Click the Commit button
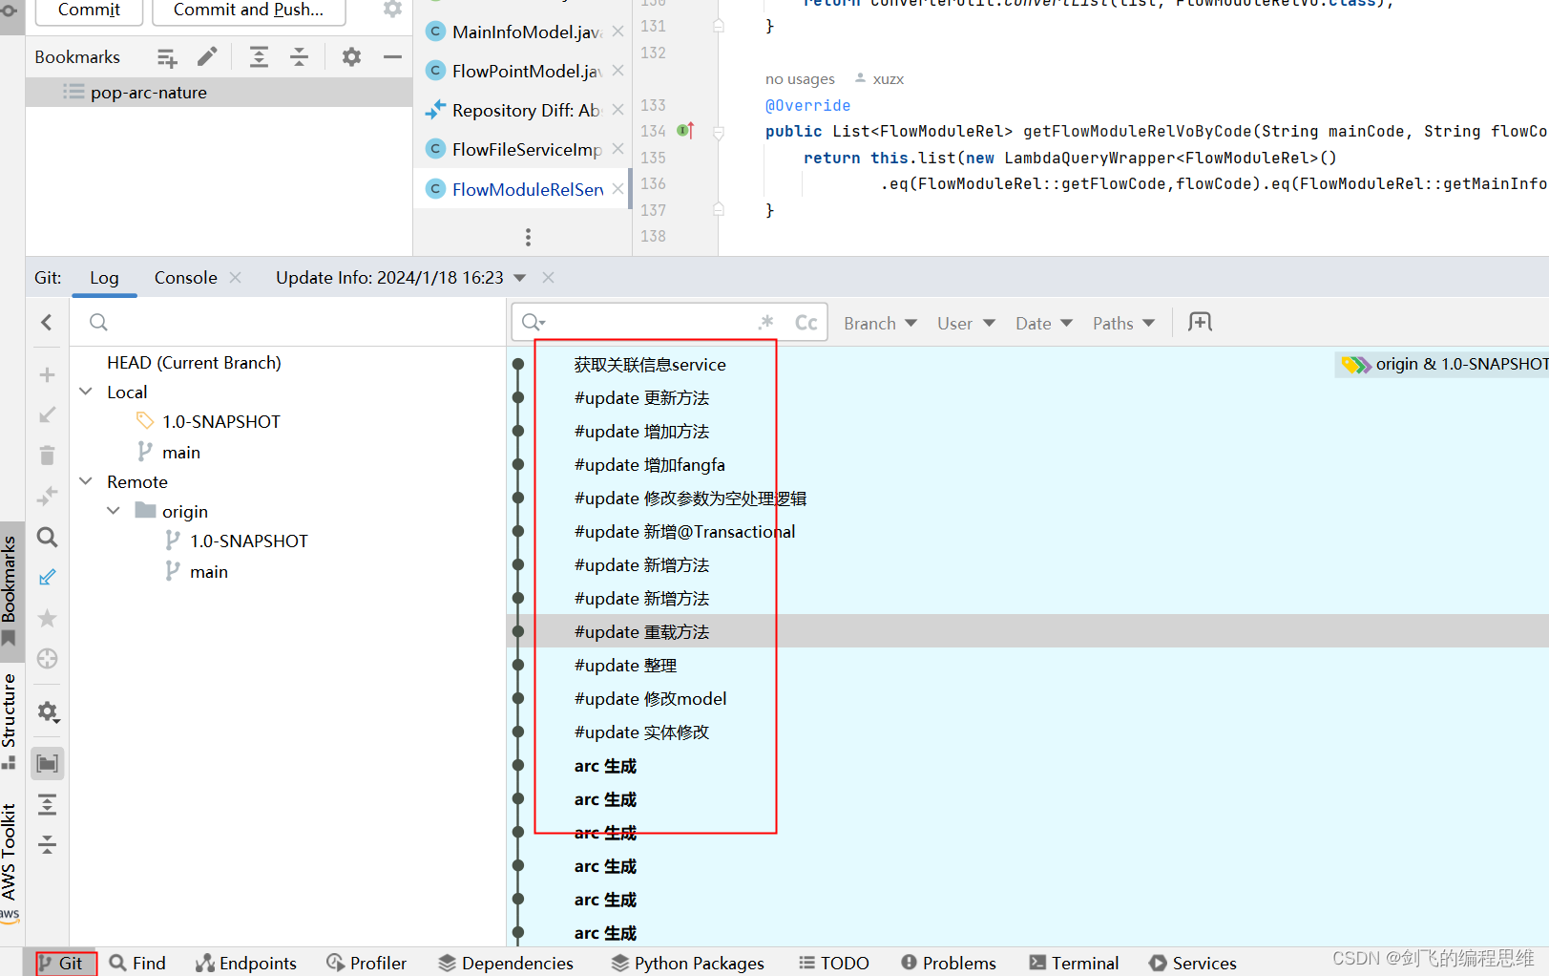The width and height of the screenshot is (1549, 976). [88, 10]
